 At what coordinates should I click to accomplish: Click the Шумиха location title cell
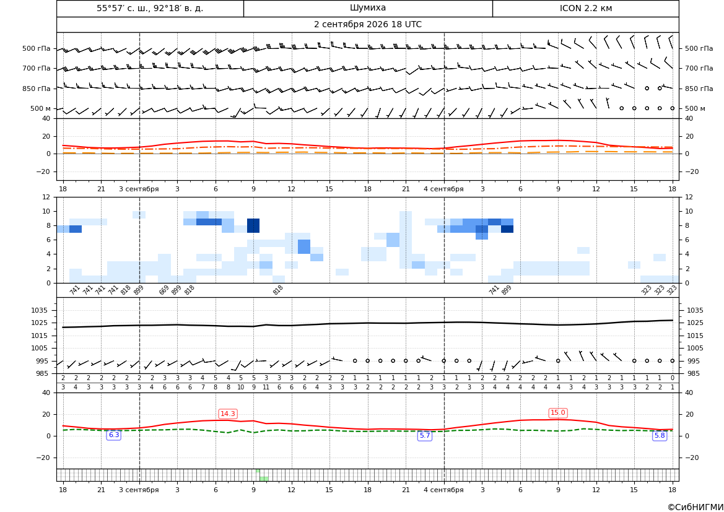pyautogui.click(x=368, y=8)
